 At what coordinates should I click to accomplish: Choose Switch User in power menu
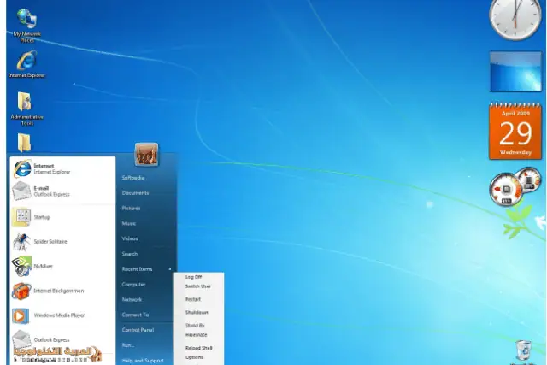click(x=198, y=286)
